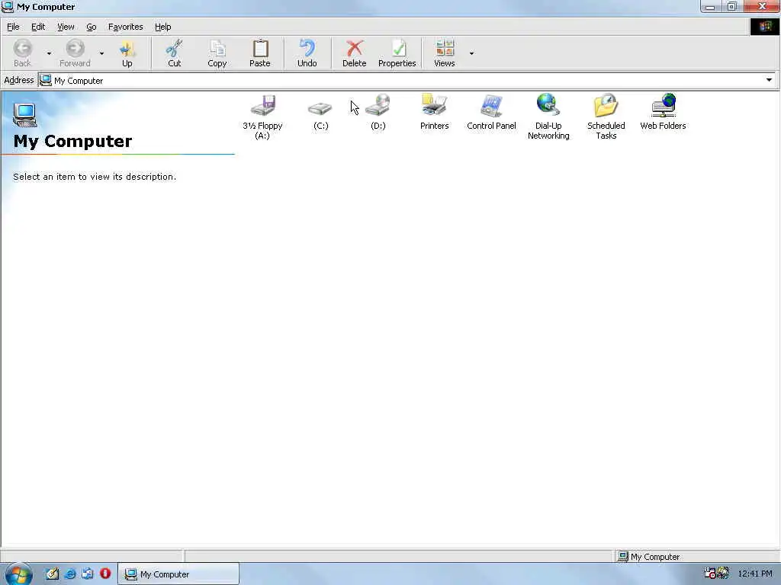Screen dimensions: 781x585
Task: Click the Windows flag throbber icon
Action: (765, 27)
